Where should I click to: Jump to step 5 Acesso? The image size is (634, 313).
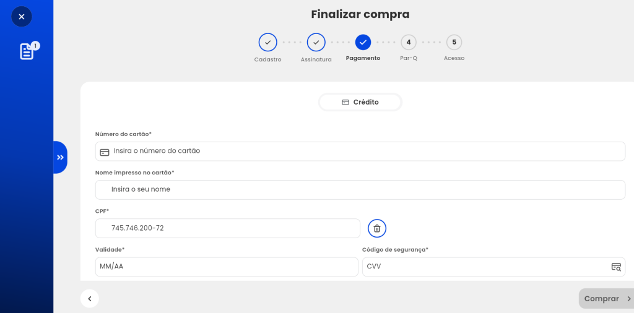click(454, 43)
